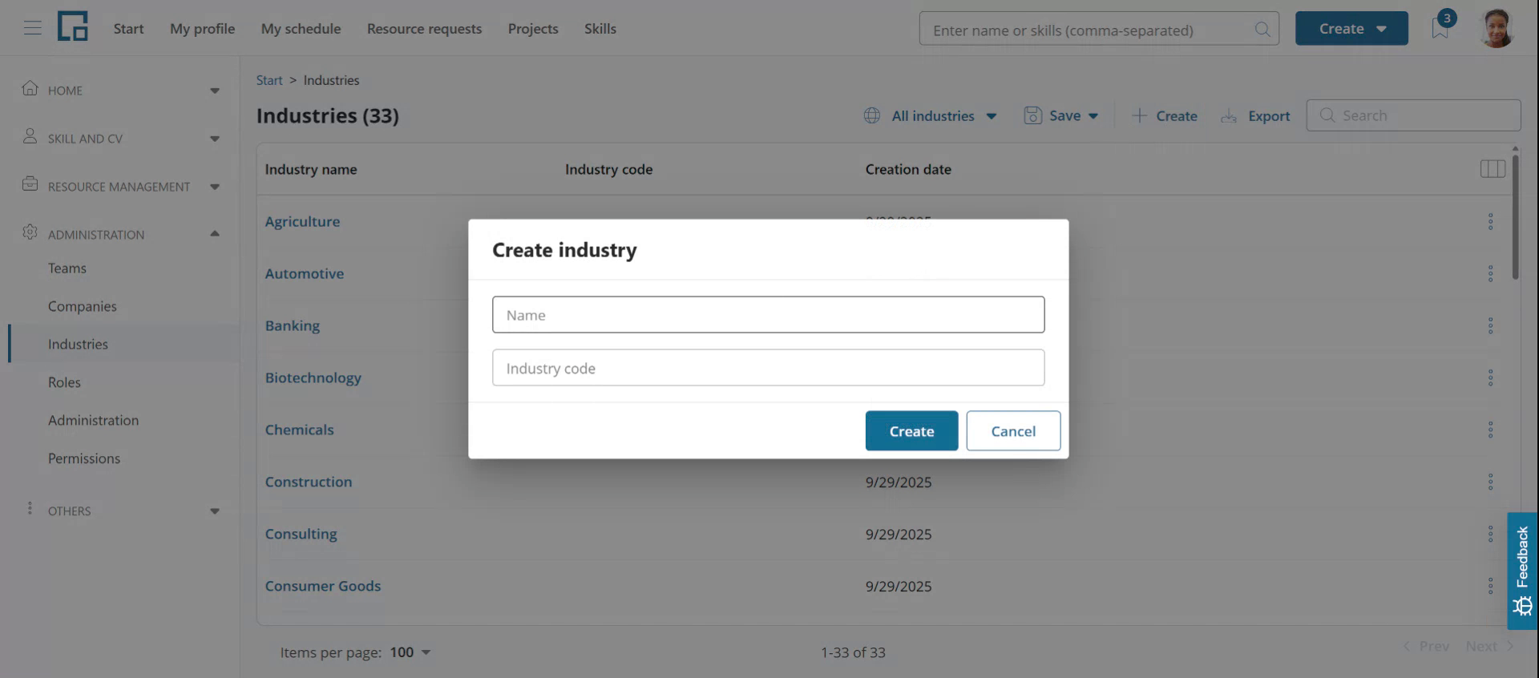Click the application logo icon
The image size is (1539, 678).
pyautogui.click(x=72, y=26)
